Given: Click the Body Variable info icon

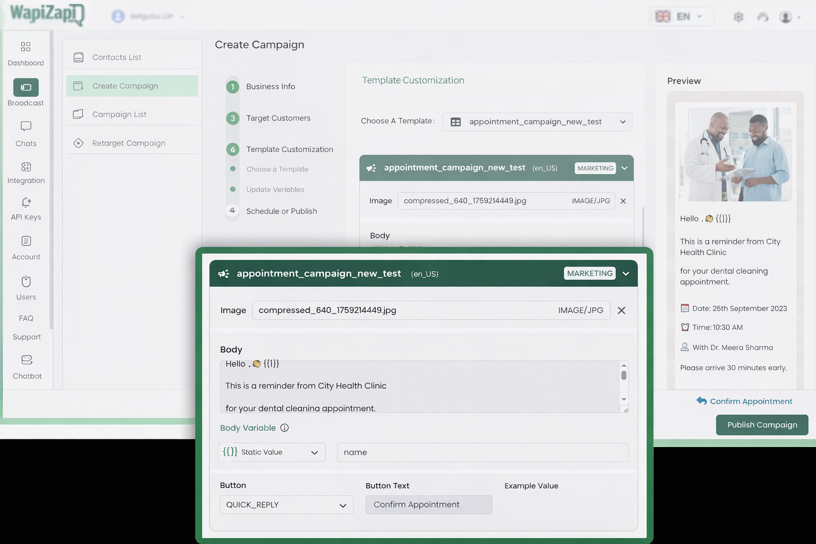Looking at the screenshot, I should click(284, 428).
